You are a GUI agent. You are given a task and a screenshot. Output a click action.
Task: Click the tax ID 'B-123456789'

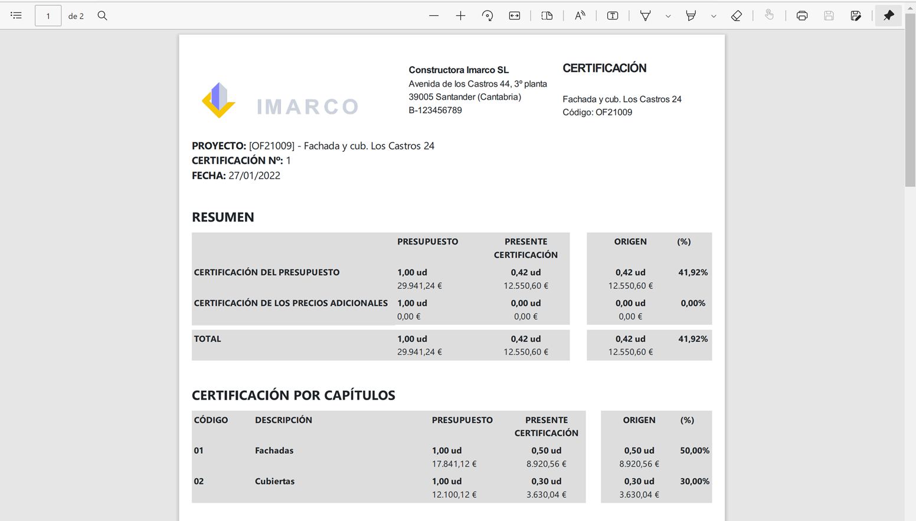(435, 110)
